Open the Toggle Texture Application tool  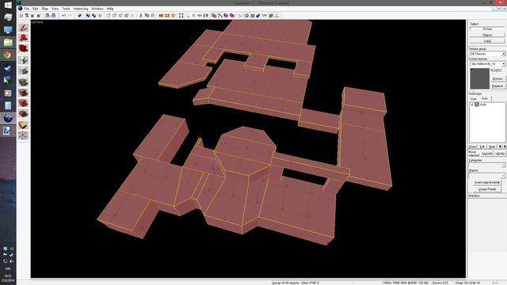click(23, 82)
